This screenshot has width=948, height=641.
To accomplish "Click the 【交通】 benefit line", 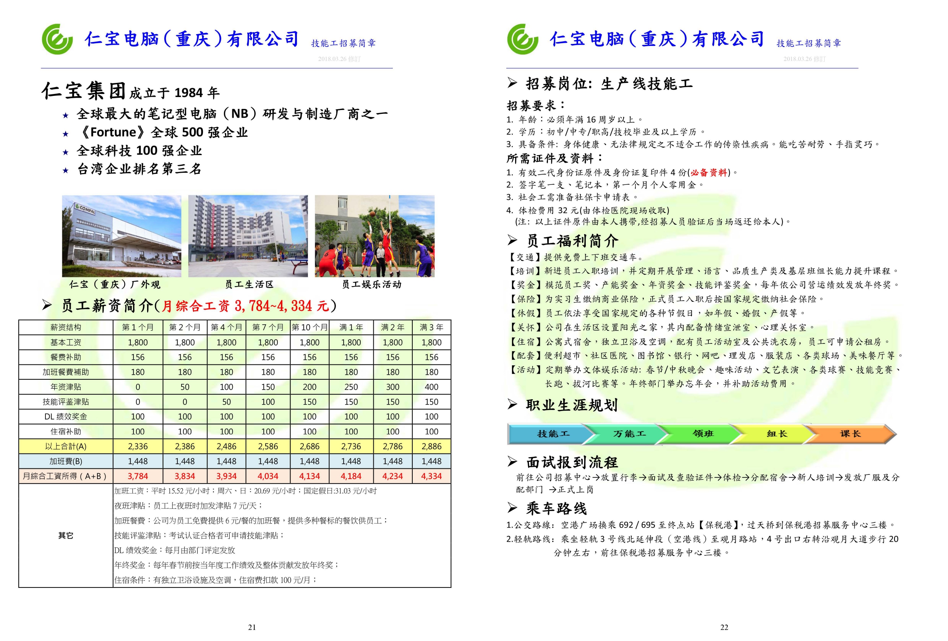I will [x=575, y=257].
